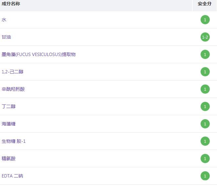
Task: Click the green badge in 丁二醇 row
Action: tap(205, 106)
